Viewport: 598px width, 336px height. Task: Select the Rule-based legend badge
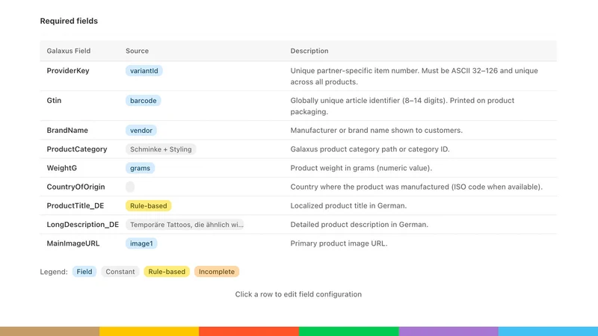[x=167, y=272]
